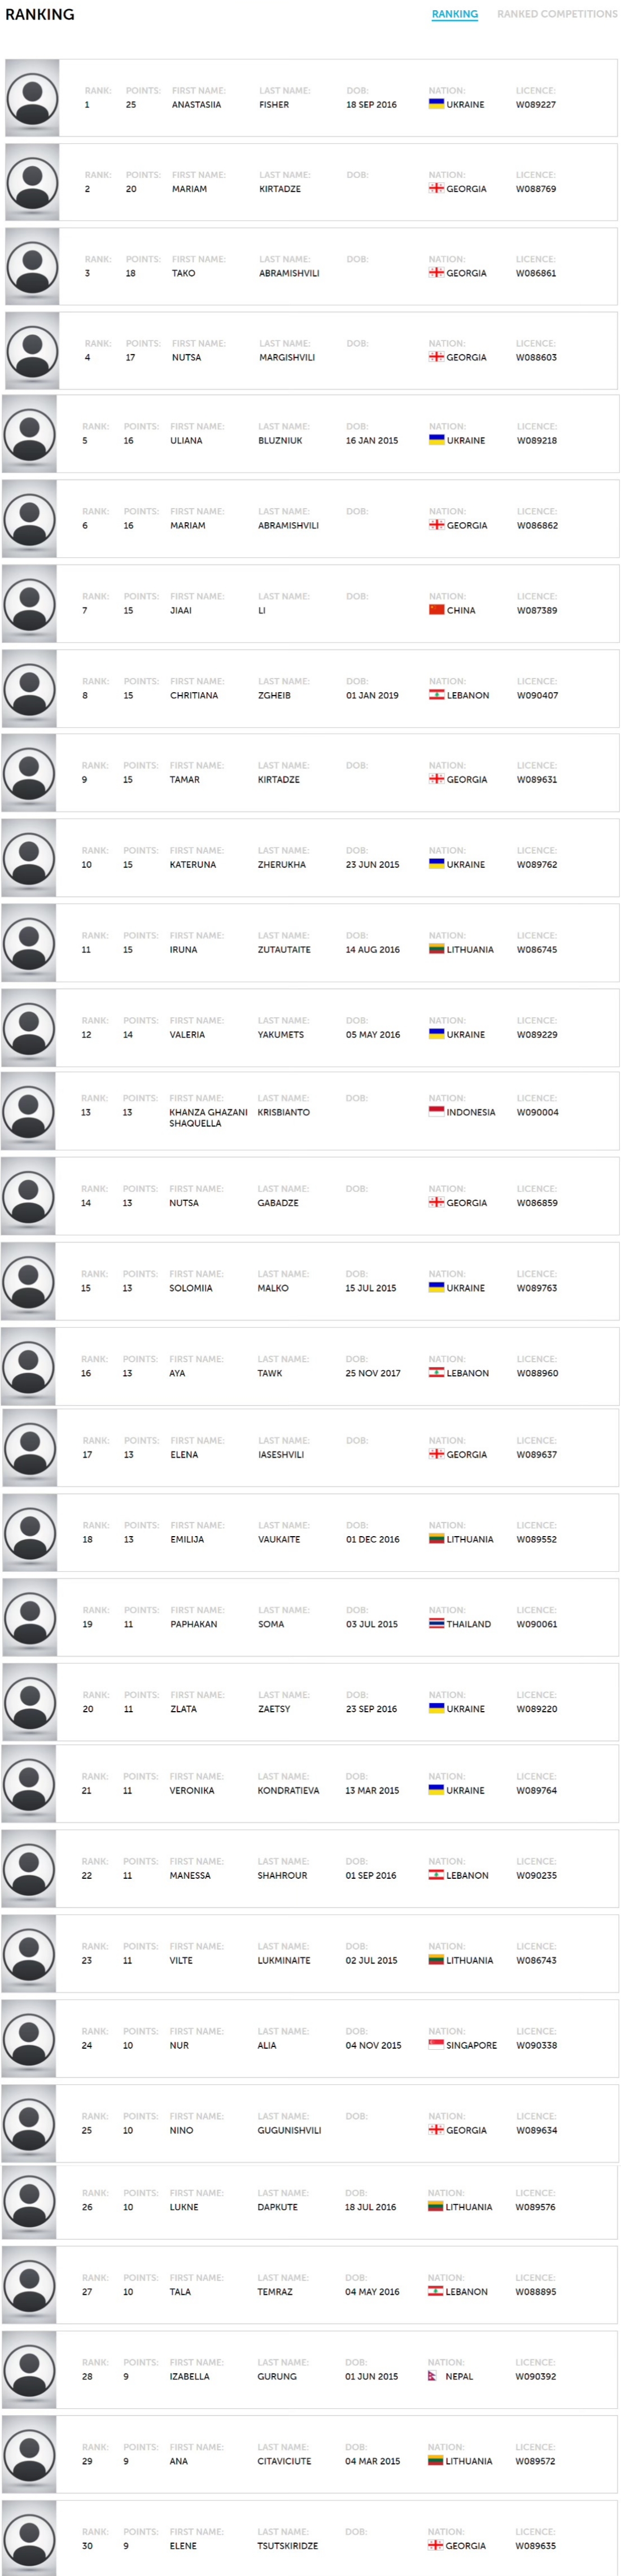
Task: Click the Singapore flag for Nur Alia
Action: click(x=436, y=2045)
